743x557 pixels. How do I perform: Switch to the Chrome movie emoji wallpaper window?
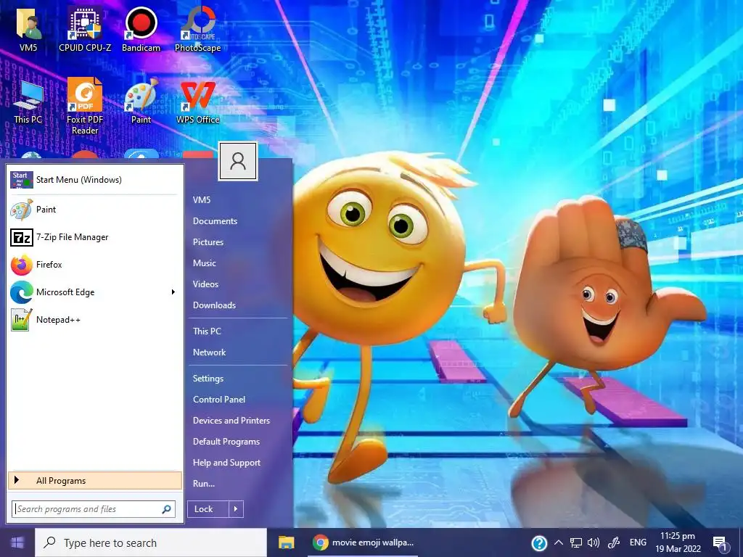(363, 542)
